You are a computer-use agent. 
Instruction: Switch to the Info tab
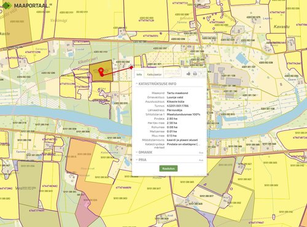[139, 74]
